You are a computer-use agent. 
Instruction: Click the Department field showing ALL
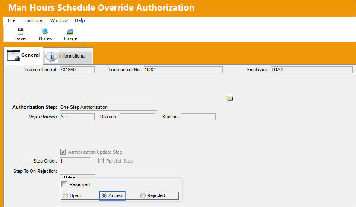click(77, 117)
